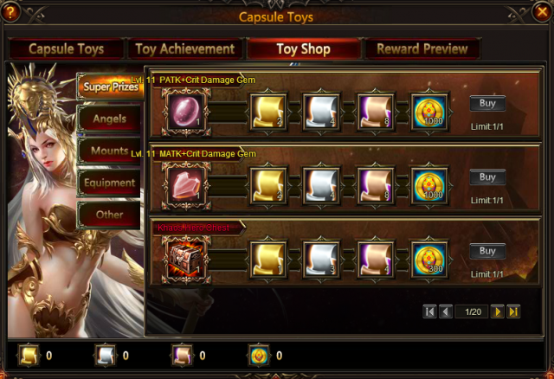Click the gold scroll currency icon in bottom bar
The image size is (554, 379).
tap(29, 355)
